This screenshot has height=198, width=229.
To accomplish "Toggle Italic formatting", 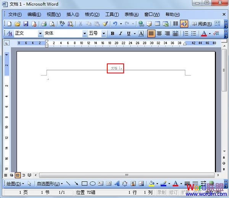I will (121, 34).
